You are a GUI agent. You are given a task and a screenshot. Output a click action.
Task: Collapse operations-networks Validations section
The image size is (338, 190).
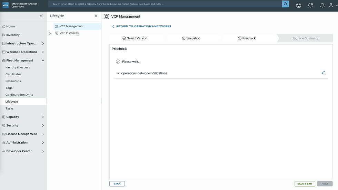(x=118, y=73)
